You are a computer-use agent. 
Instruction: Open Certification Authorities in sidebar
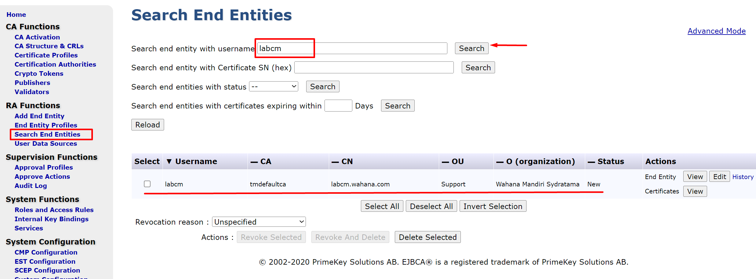pyautogui.click(x=55, y=64)
